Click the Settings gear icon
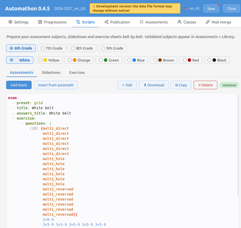The image size is (241, 228). [x=10, y=22]
